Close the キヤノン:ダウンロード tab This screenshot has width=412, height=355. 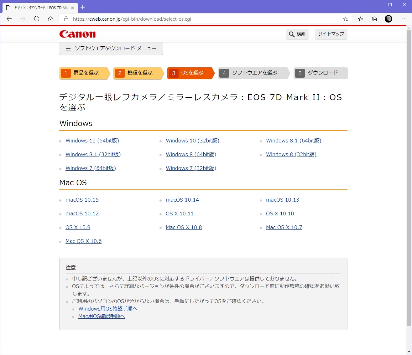tap(72, 8)
